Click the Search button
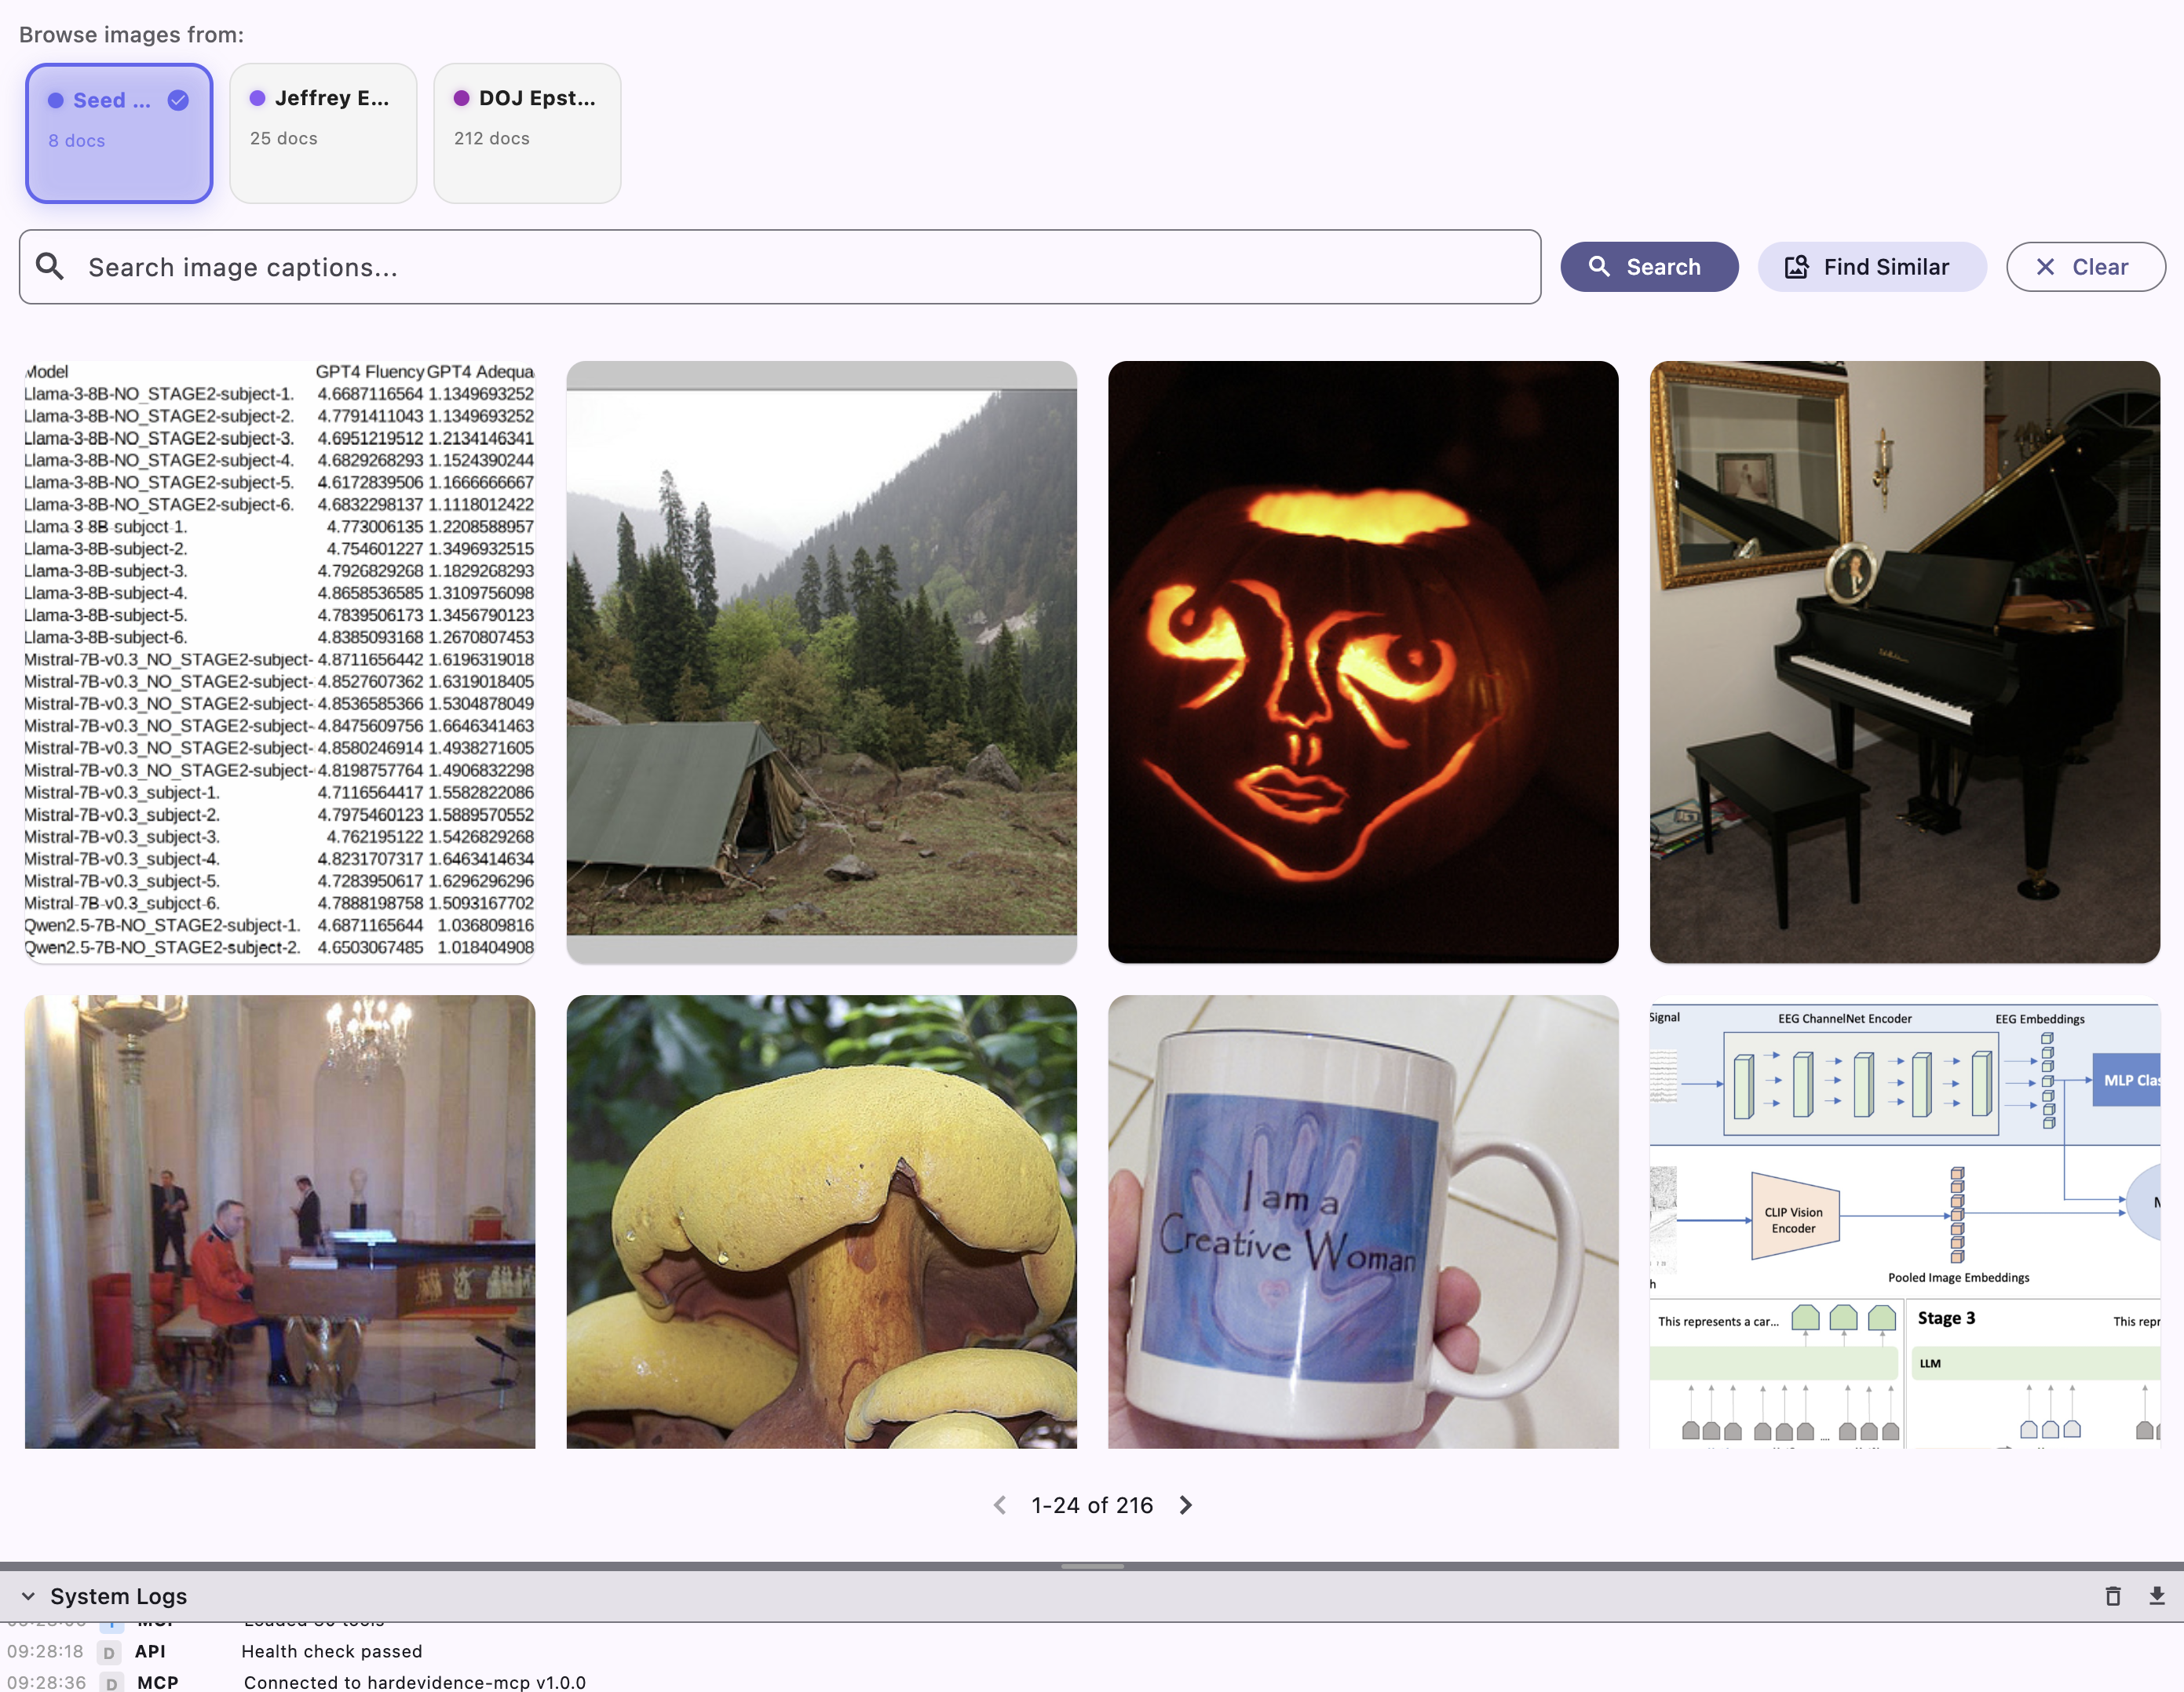This screenshot has height=1692, width=2184. 1648,267
